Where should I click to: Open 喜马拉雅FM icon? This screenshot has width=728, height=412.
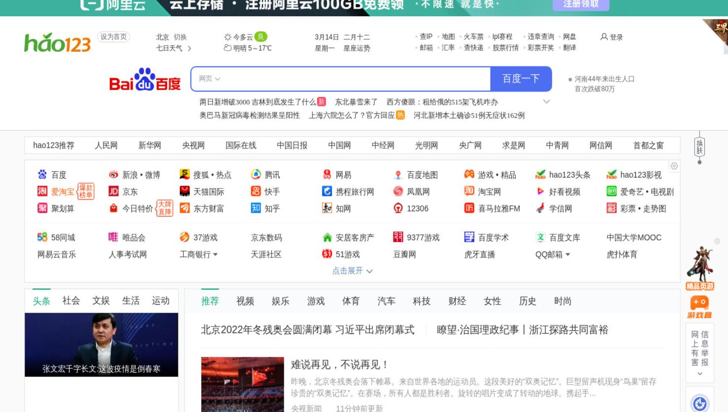pos(469,208)
